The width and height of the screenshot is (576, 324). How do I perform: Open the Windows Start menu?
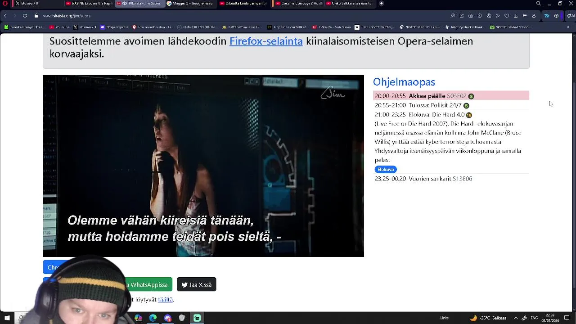[x=7, y=318]
